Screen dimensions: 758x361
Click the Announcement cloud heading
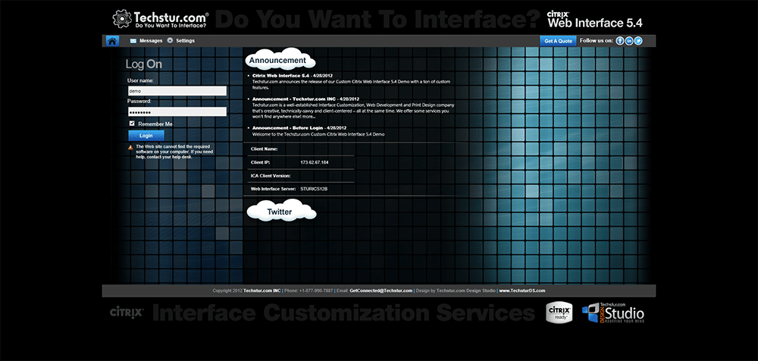(280, 60)
